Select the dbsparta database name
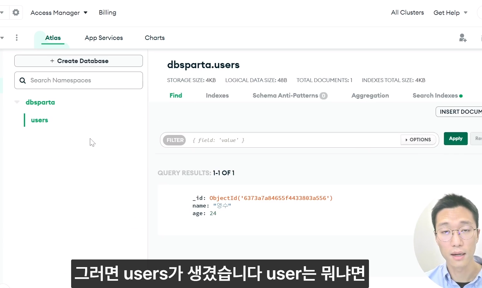 (40, 102)
